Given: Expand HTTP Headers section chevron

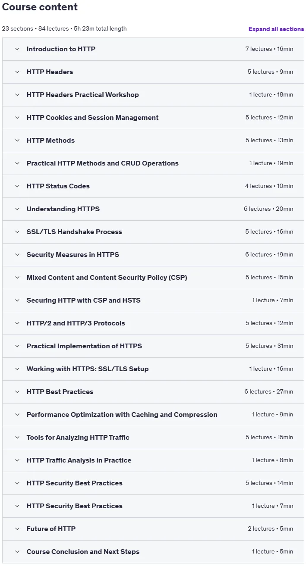Looking at the screenshot, I should pyautogui.click(x=17, y=72).
